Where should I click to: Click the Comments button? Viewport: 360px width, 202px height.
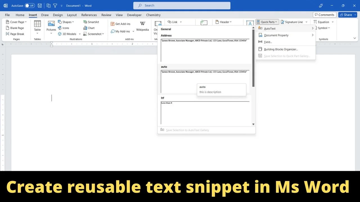(x=324, y=15)
